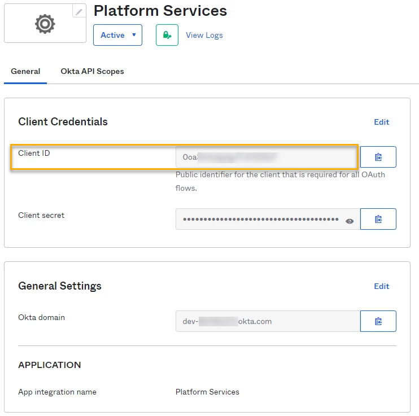
Task: Click the green lock icon button
Action: (x=167, y=35)
